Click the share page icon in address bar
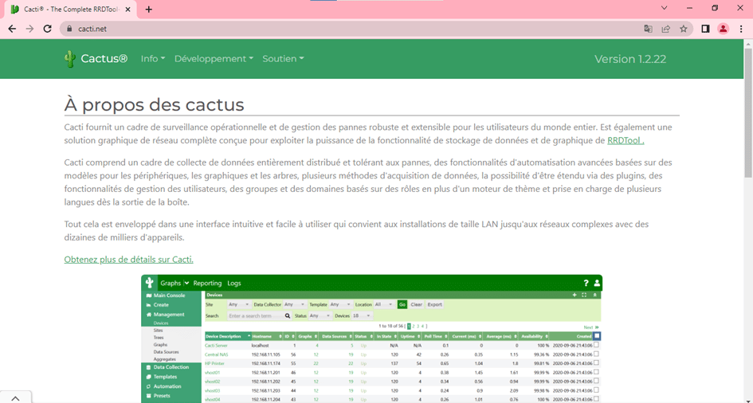This screenshot has width=753, height=403. (665, 29)
